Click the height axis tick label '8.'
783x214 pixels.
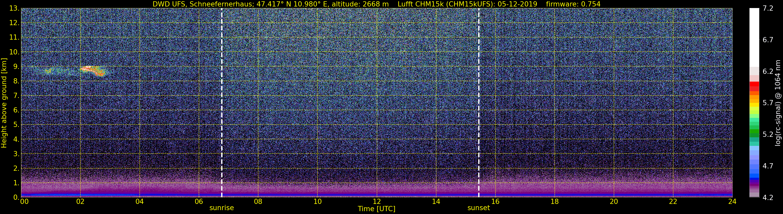[16, 81]
